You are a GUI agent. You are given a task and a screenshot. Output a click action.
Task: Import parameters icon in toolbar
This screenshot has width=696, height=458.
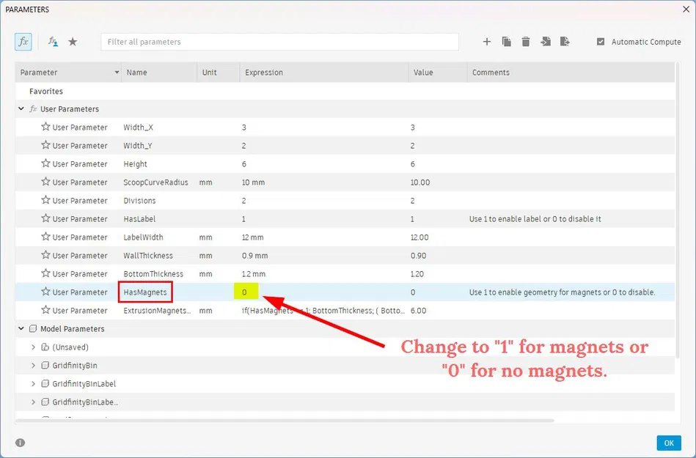(x=546, y=42)
